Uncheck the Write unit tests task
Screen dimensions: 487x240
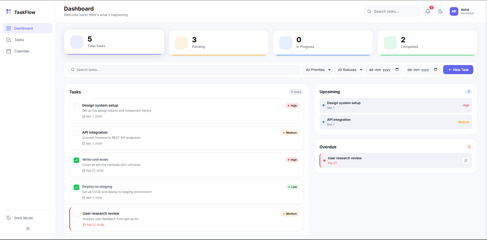coord(76,160)
